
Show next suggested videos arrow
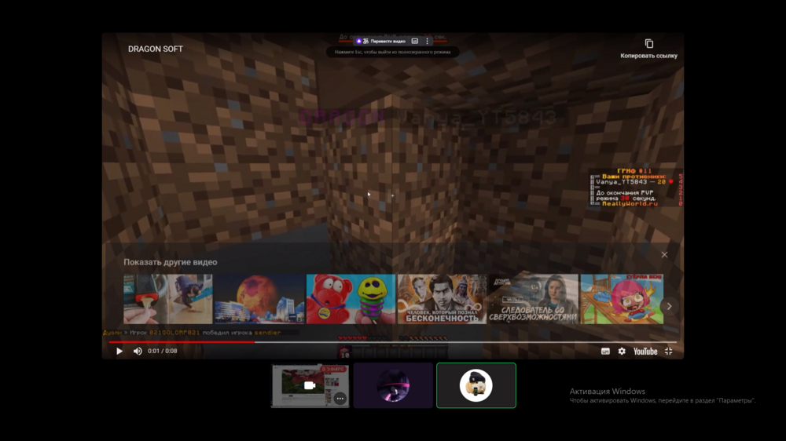pos(669,306)
